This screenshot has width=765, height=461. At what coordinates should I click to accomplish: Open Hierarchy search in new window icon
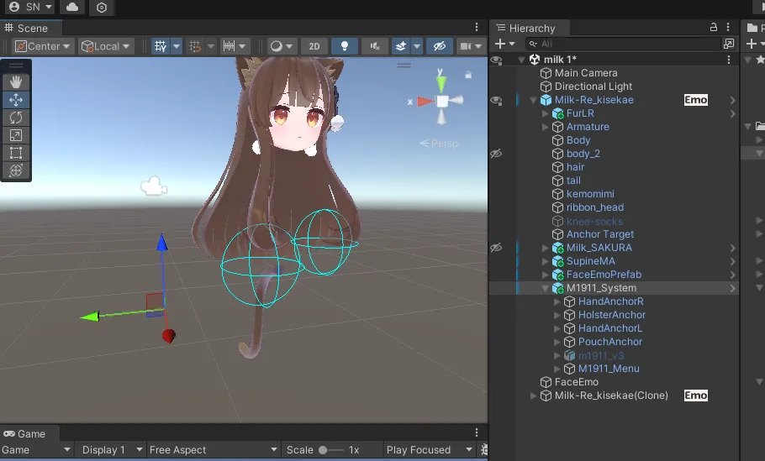click(x=729, y=44)
